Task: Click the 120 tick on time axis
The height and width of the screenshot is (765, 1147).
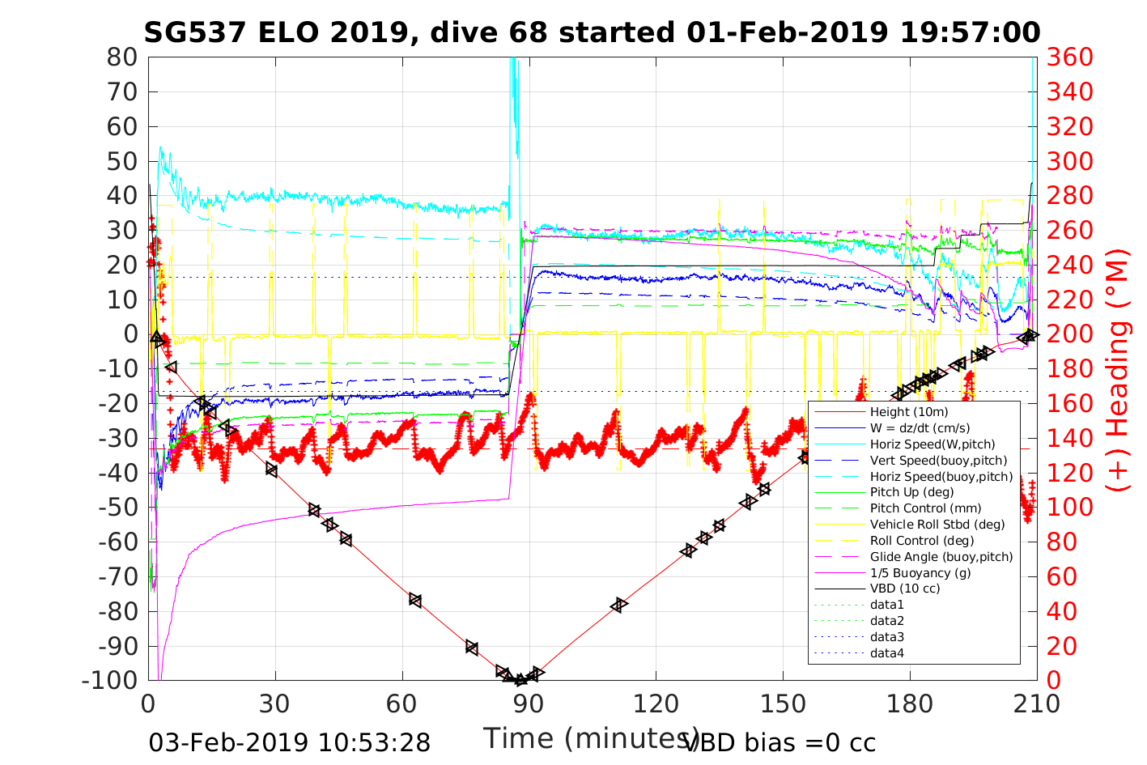Action: 656,703
